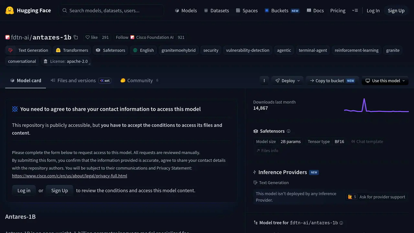
Task: Open the Cisco privacy statement link
Action: click(70, 176)
